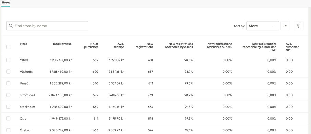The height and width of the screenshot is (134, 311).
Task: Select the Ystad store name
Action: (24, 60)
